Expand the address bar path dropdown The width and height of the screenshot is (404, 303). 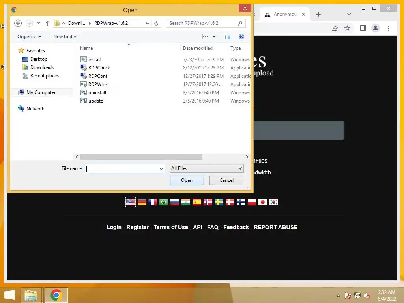coord(148,23)
